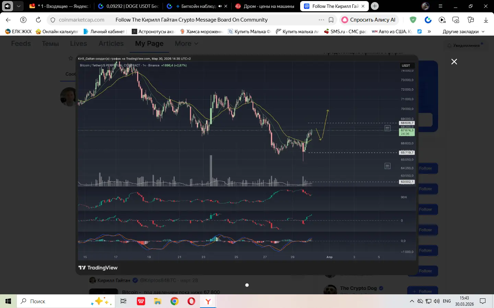This screenshot has width=494, height=308.
Task: Open the browser profile avatar
Action: 425,6
